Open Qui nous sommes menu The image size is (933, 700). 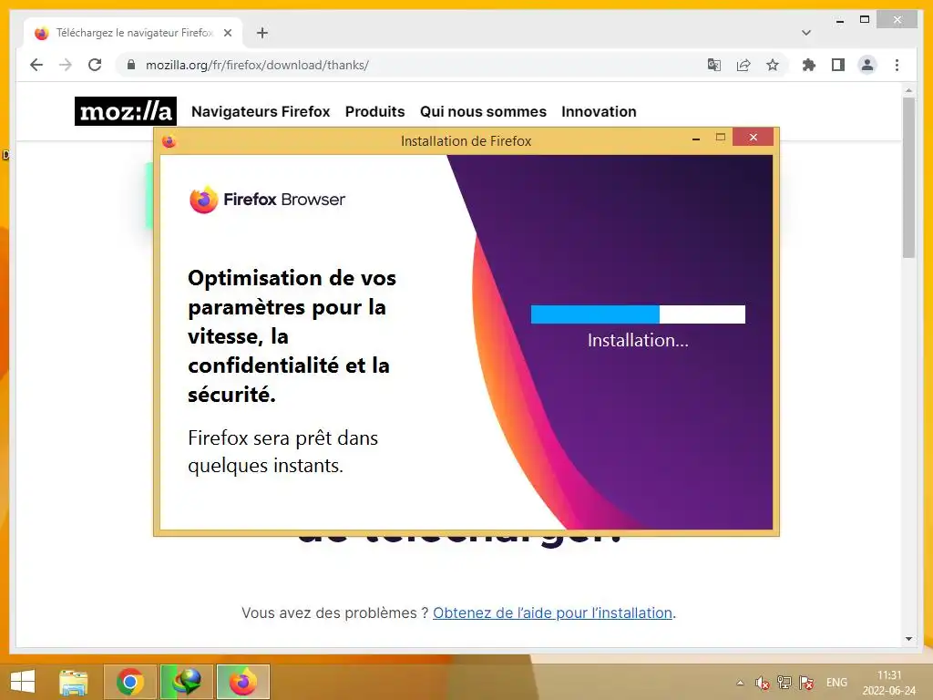coord(483,111)
